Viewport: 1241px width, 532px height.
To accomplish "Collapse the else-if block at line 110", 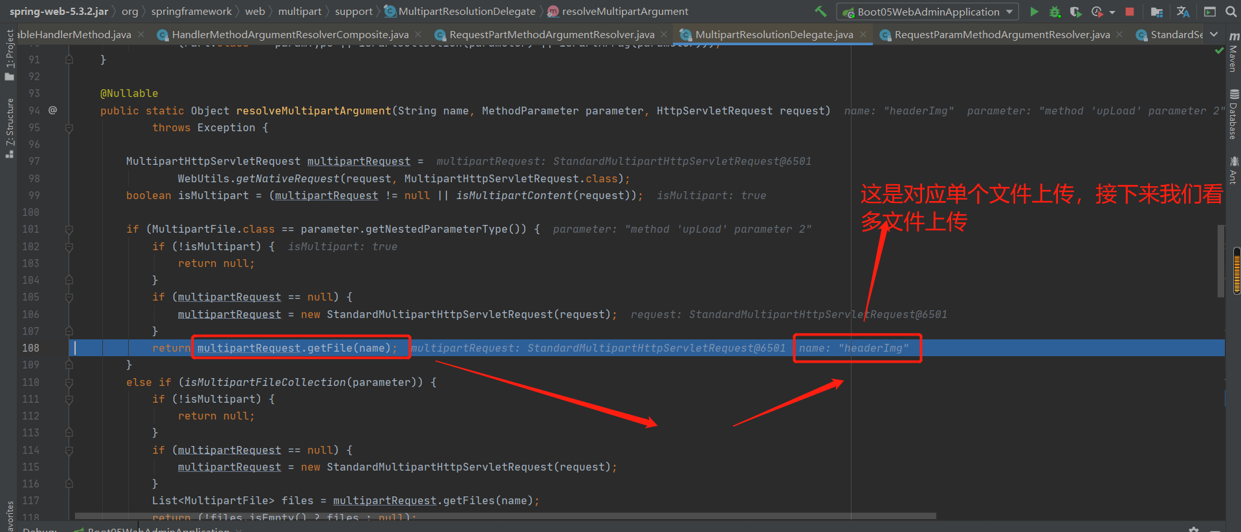I will [69, 382].
